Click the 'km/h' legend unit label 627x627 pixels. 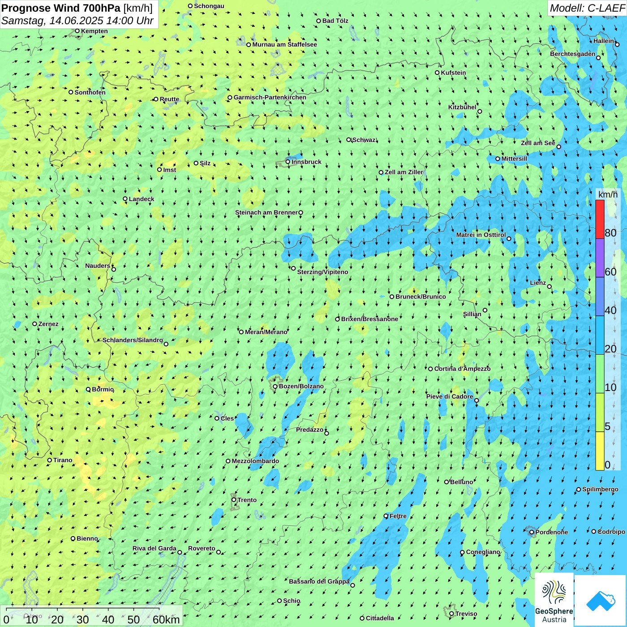[608, 194]
